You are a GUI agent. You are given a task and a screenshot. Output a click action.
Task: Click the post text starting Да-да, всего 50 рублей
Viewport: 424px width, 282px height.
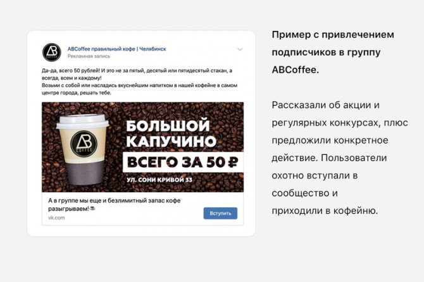pos(139,82)
